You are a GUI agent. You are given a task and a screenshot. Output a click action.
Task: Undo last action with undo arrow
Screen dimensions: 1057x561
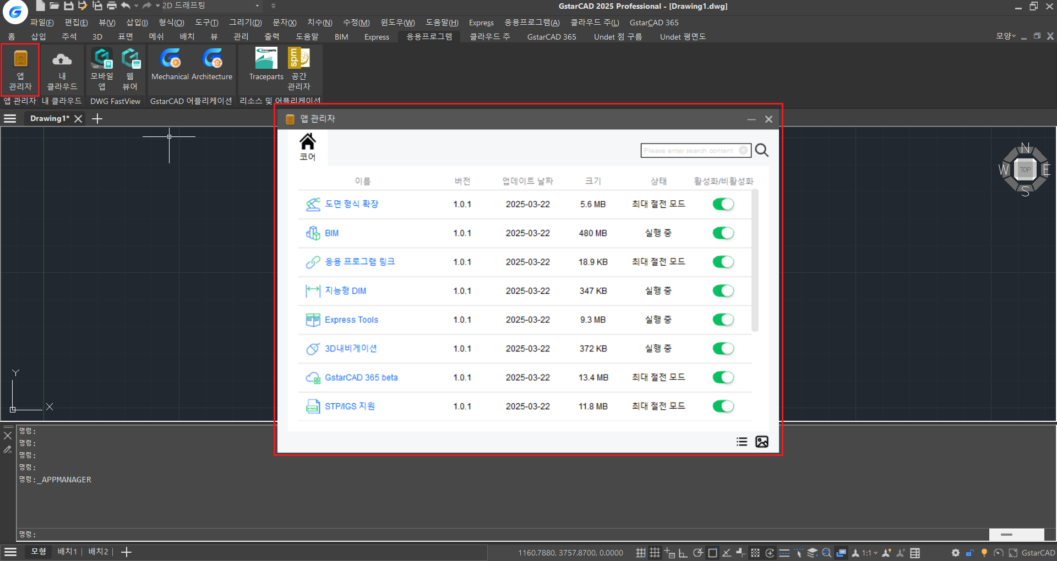coord(126,5)
